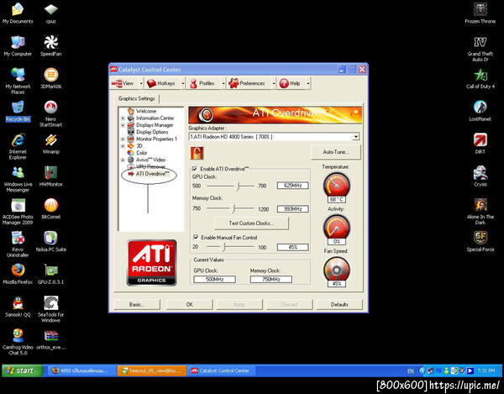
Task: Click the Basic button
Action: tap(137, 304)
